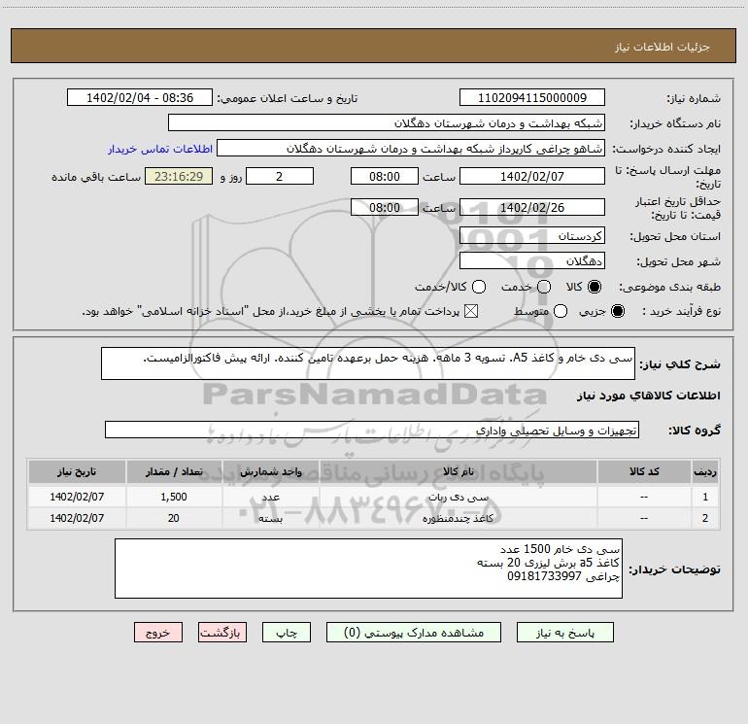Click the کاغذ چندمنظوره item name cell
Image resolution: width=748 pixels, height=724 pixels.
(458, 518)
